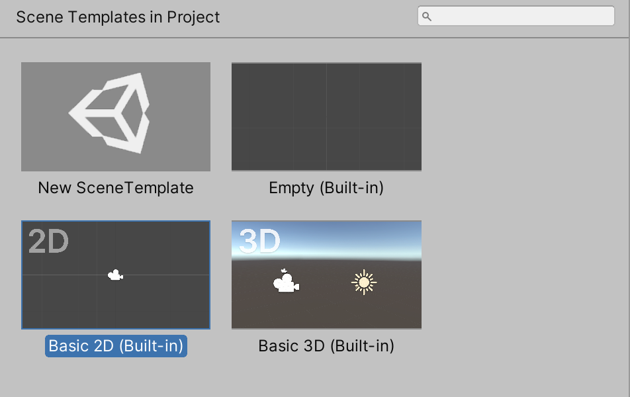Click the Basic 3D (Built-in) label
This screenshot has height=397, width=630.
coord(326,345)
